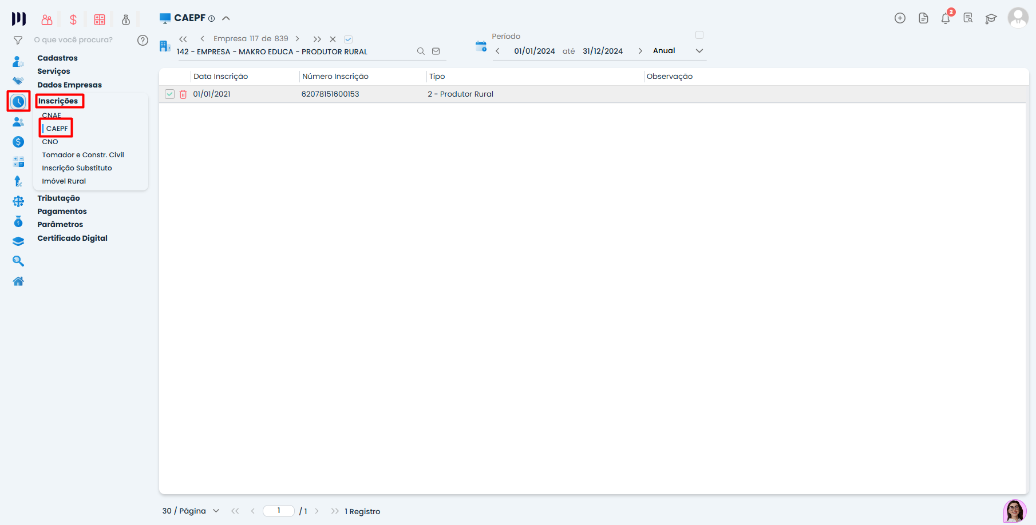The width and height of the screenshot is (1036, 525).
Task: Expand the Serviços menu
Action: pos(54,71)
